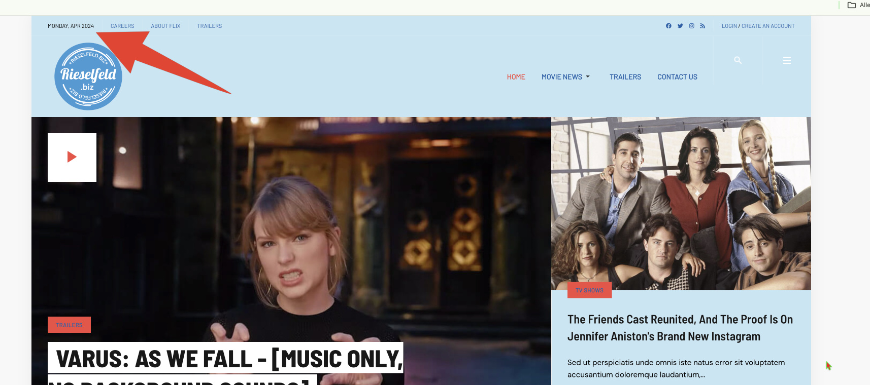Open the bookmarks folder icon in browser bar
This screenshot has height=385, width=870.
852,5
